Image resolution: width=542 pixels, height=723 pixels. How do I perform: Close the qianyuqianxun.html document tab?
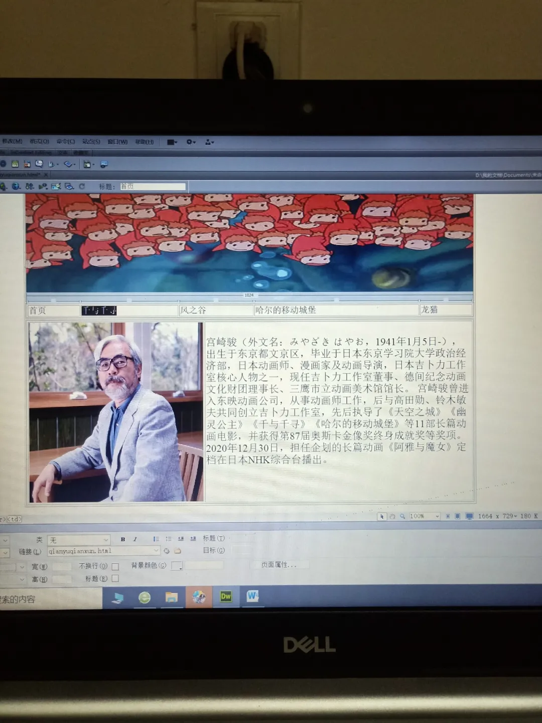tap(46, 175)
